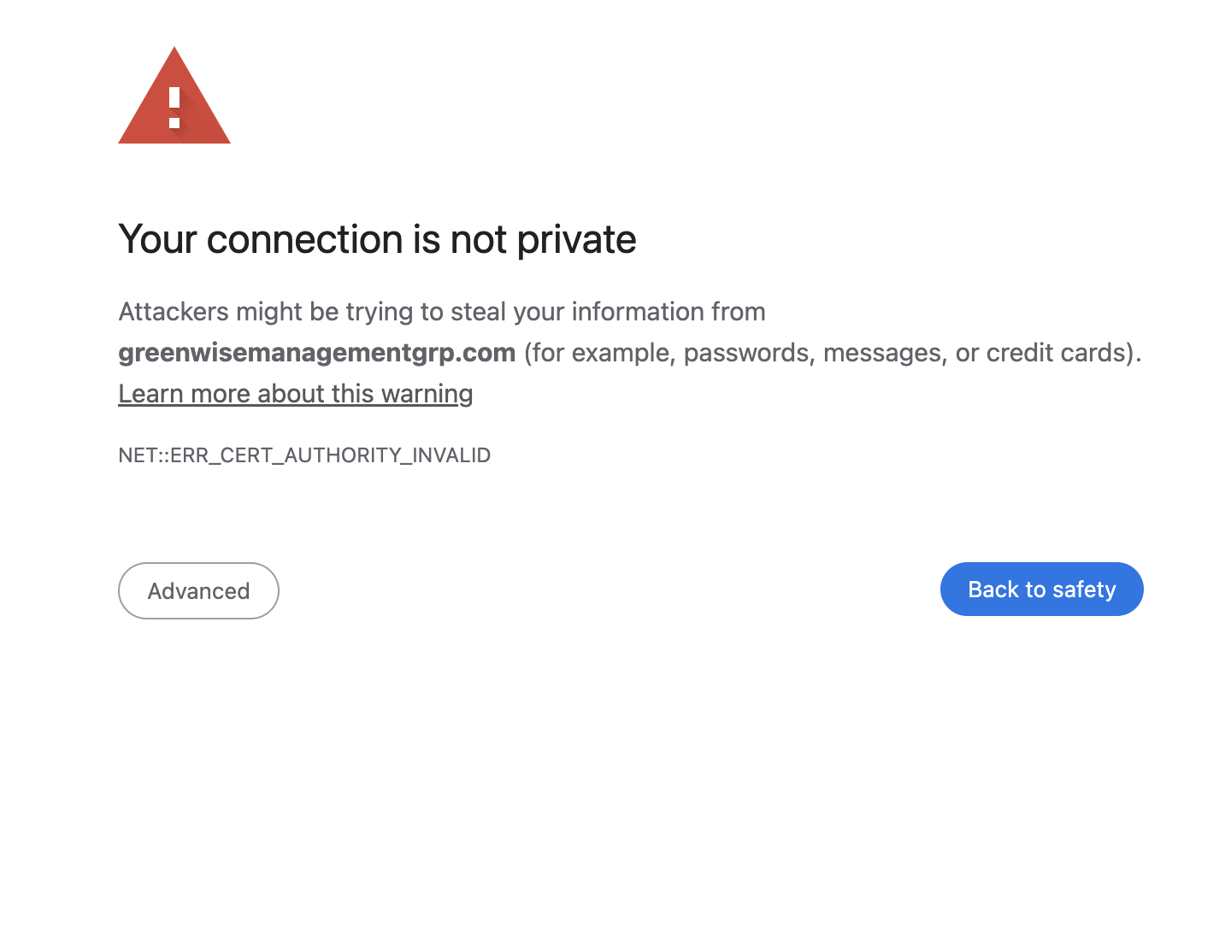Open the Learn more about this warning link
1231x933 pixels.
[x=296, y=393]
